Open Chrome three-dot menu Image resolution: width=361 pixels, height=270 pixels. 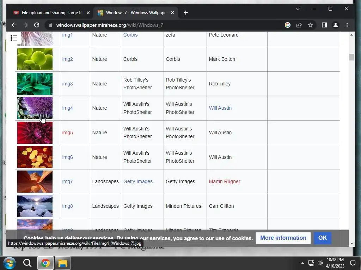(347, 25)
